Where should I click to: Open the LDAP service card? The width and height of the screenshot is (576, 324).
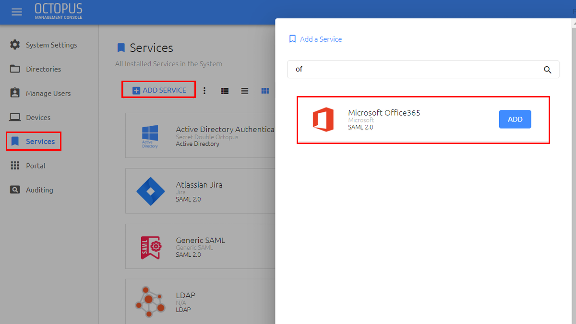tap(200, 301)
